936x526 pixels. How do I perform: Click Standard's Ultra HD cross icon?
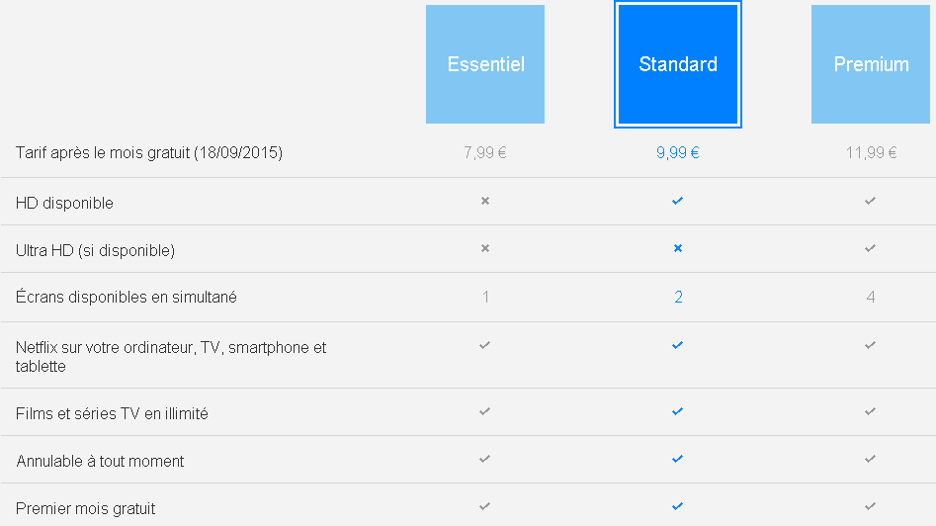click(x=678, y=248)
